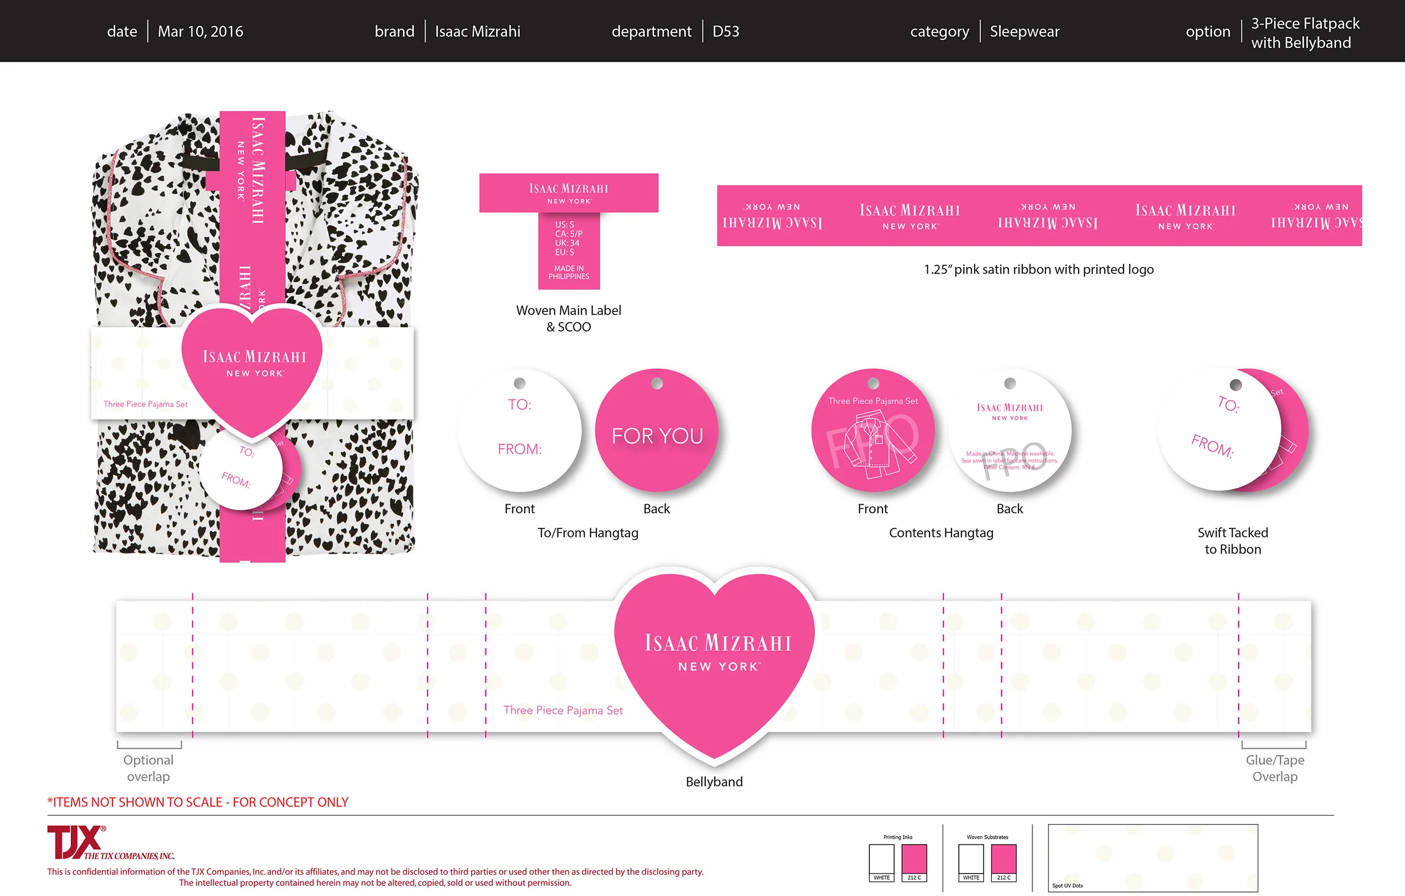Click '3-Piece Flatpack with Bellyband' option value
Image resolution: width=1405 pixels, height=896 pixels.
coord(1305,33)
